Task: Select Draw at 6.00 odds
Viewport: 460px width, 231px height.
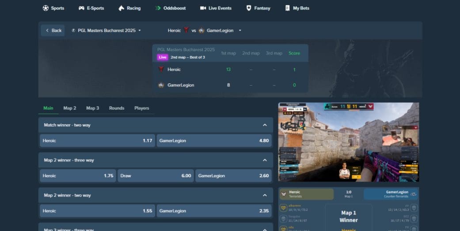Action: click(156, 175)
